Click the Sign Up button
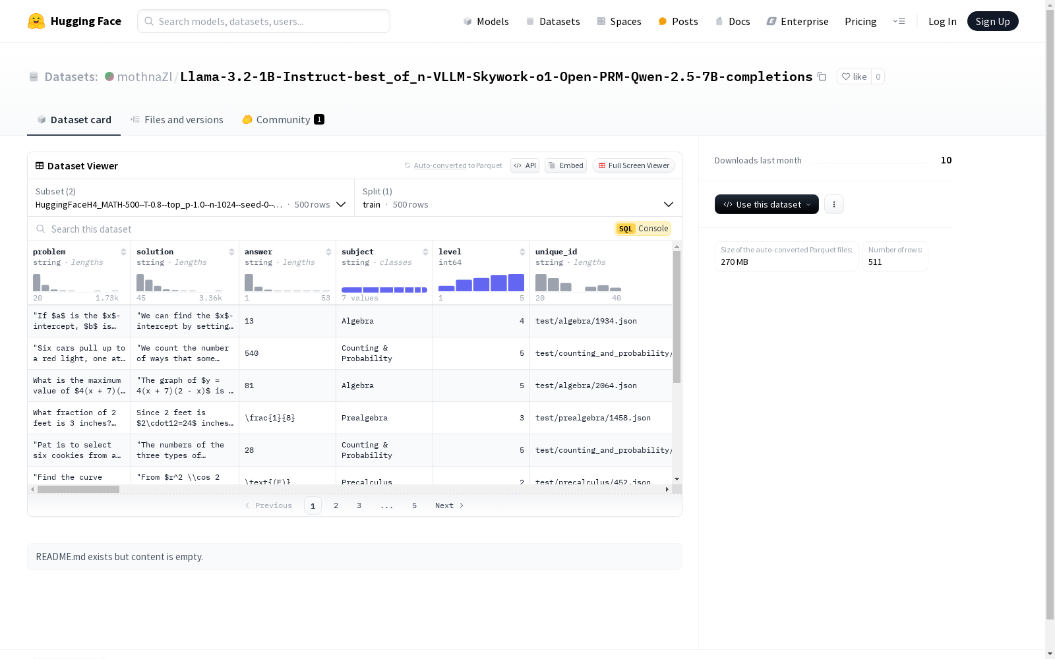 pyautogui.click(x=992, y=21)
